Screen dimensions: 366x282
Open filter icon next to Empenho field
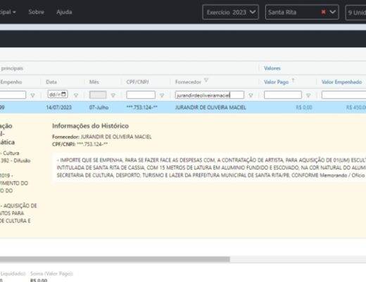point(32,95)
